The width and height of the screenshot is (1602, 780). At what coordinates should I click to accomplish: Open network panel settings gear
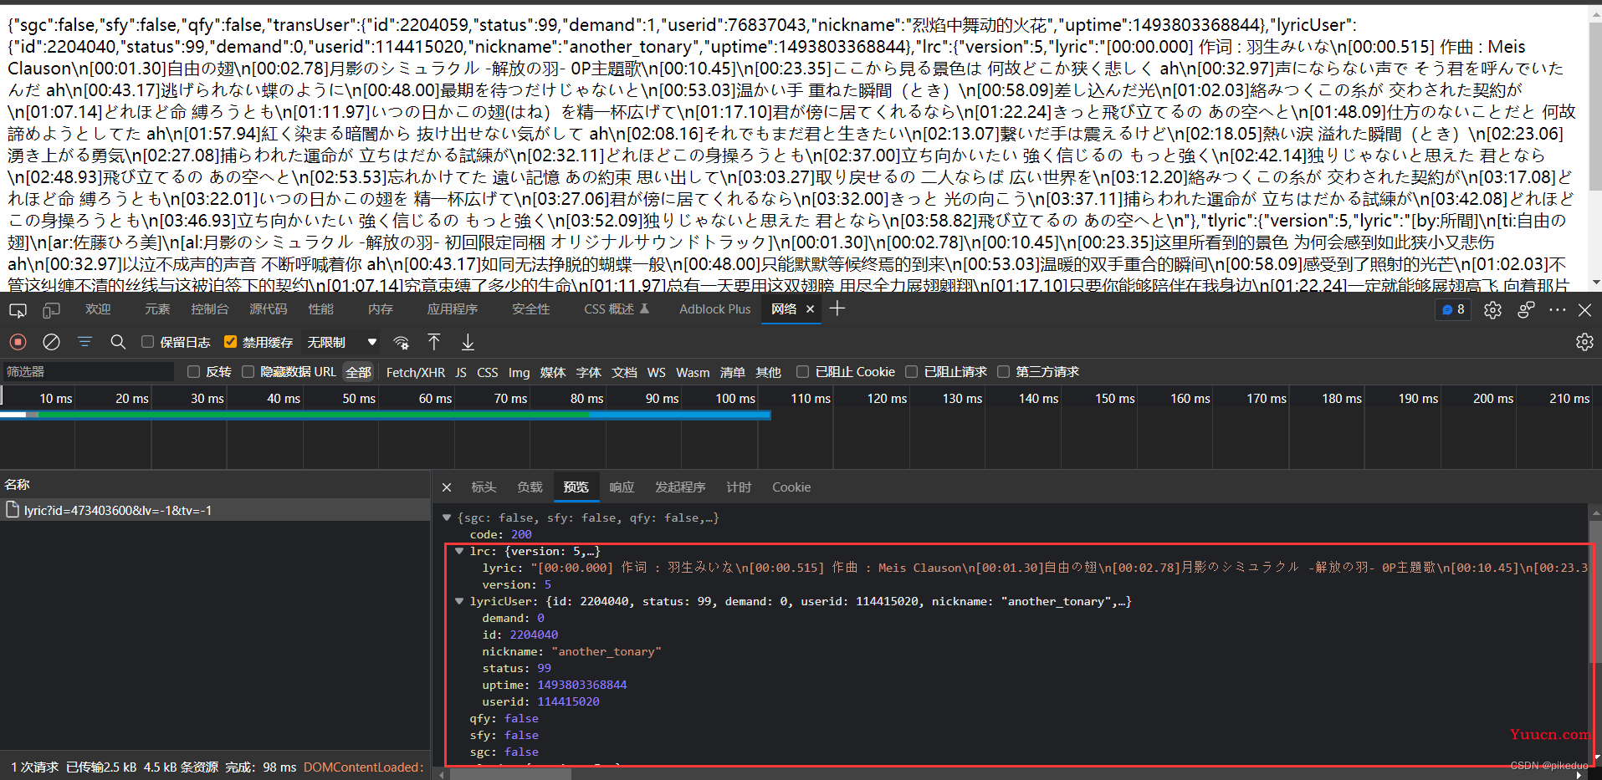coord(1584,342)
